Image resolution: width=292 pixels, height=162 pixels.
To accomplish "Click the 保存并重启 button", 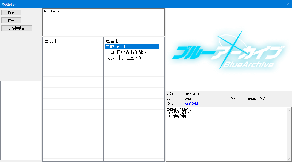I will (x=16, y=28).
